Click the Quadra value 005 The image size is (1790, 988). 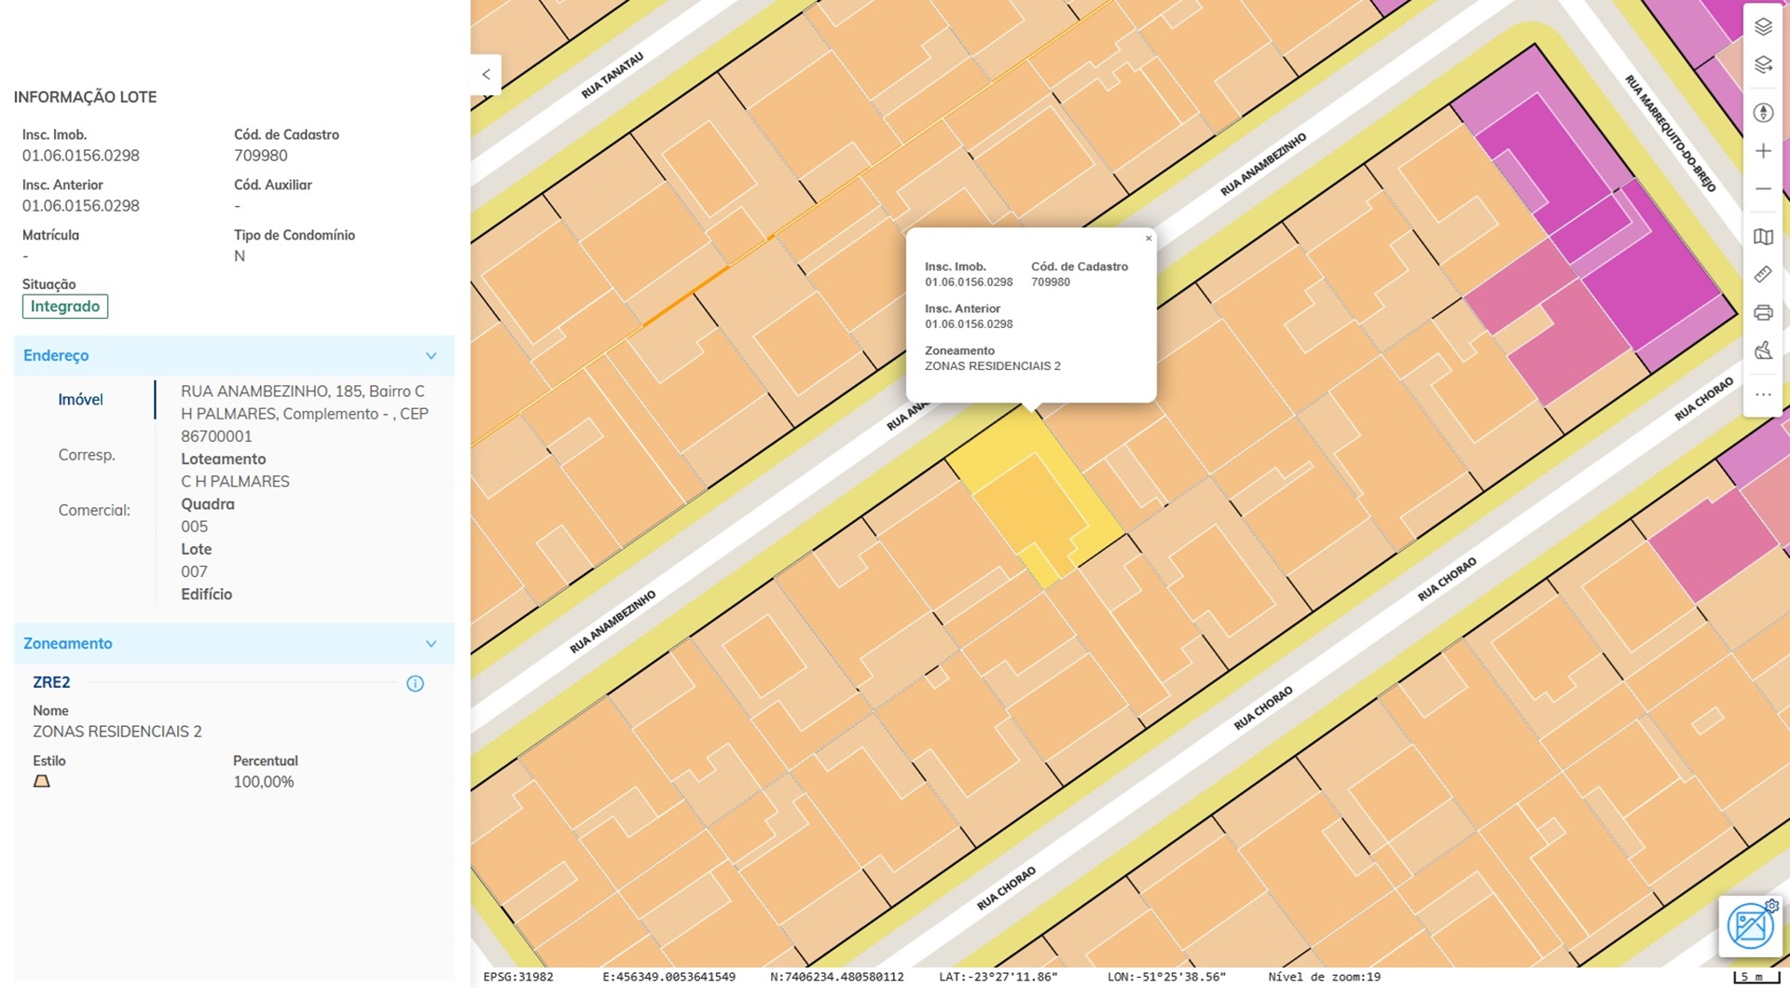point(194,527)
